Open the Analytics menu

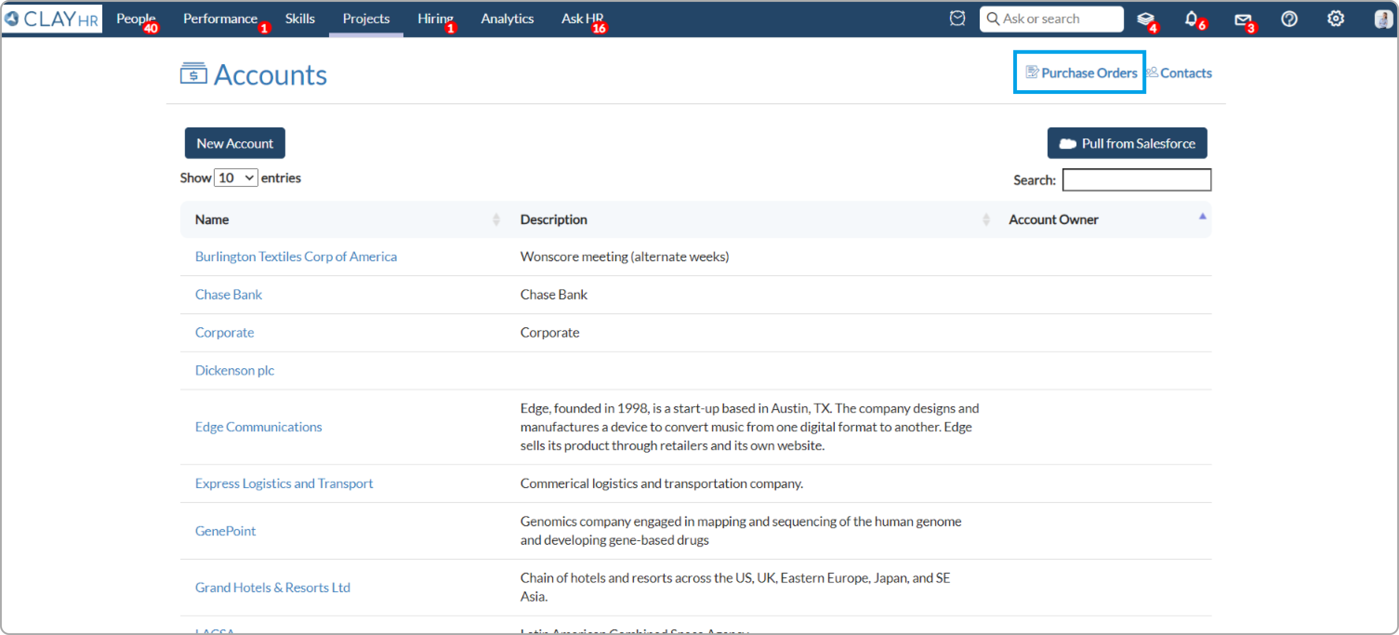click(507, 19)
